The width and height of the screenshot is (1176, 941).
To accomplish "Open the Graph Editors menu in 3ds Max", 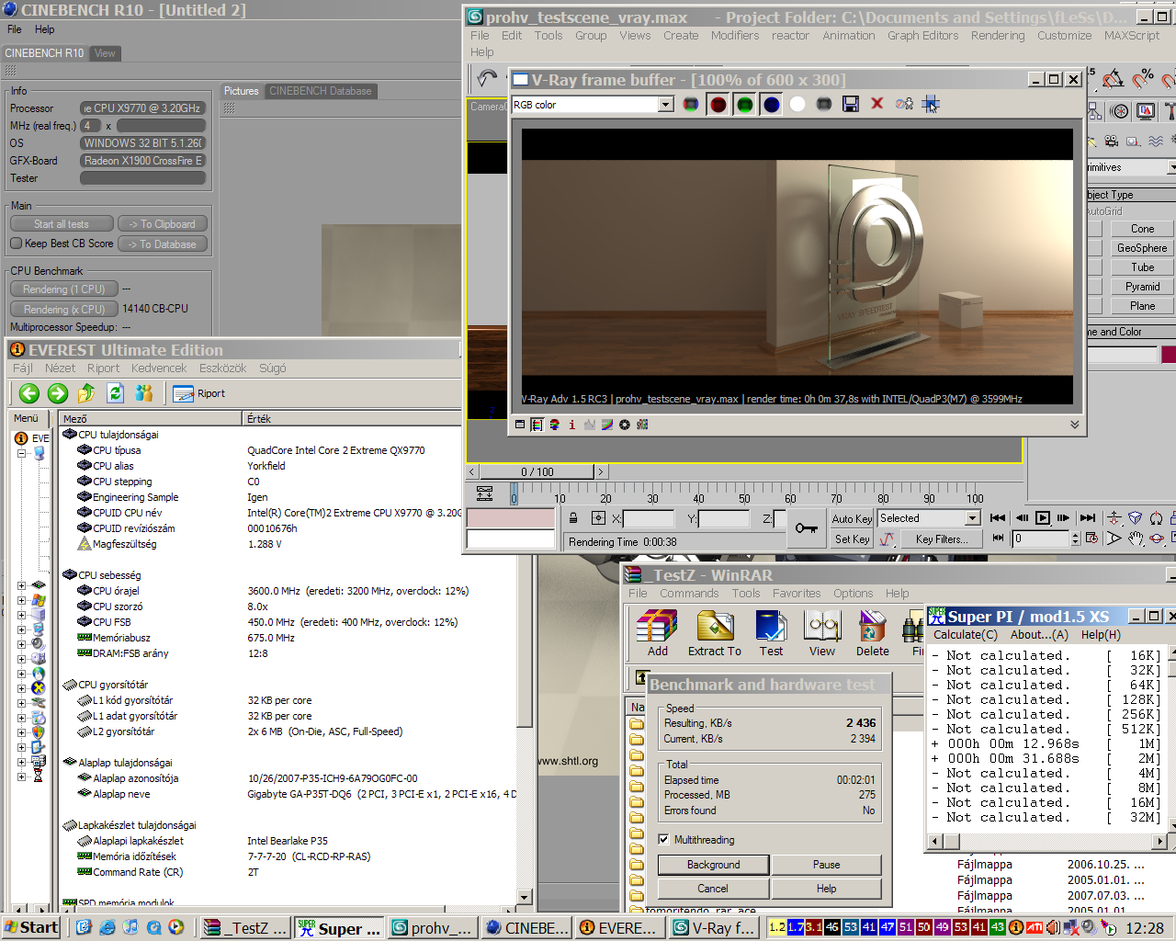I will [x=922, y=36].
